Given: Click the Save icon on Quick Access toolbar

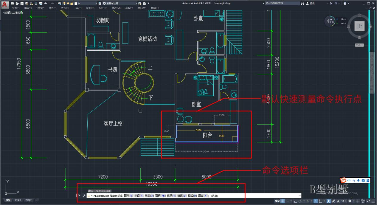Looking at the screenshot, I should point(22,3).
